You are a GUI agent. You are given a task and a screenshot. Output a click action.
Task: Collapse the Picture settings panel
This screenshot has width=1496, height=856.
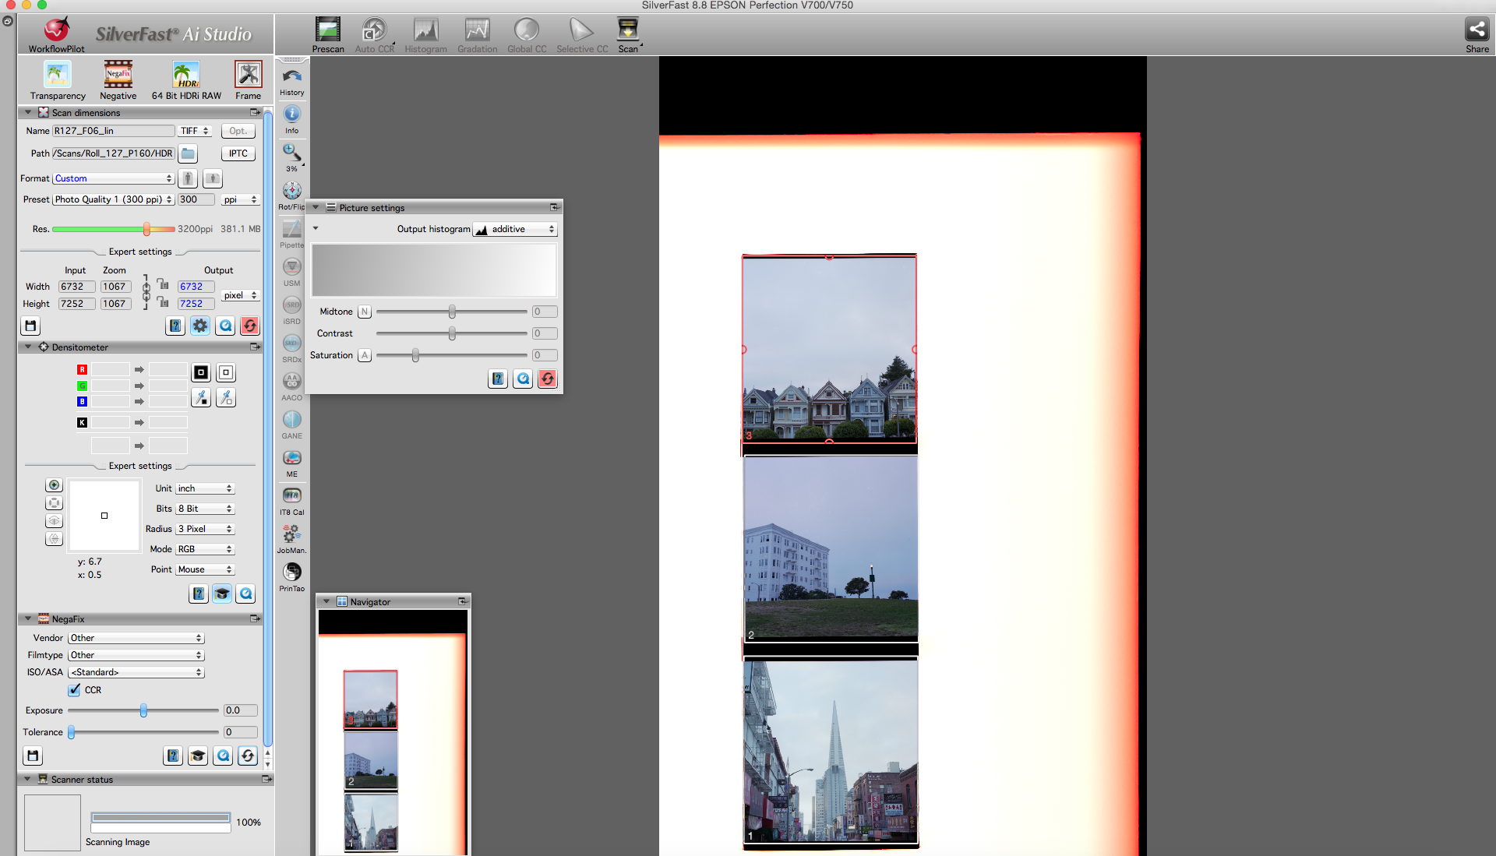pyautogui.click(x=316, y=208)
